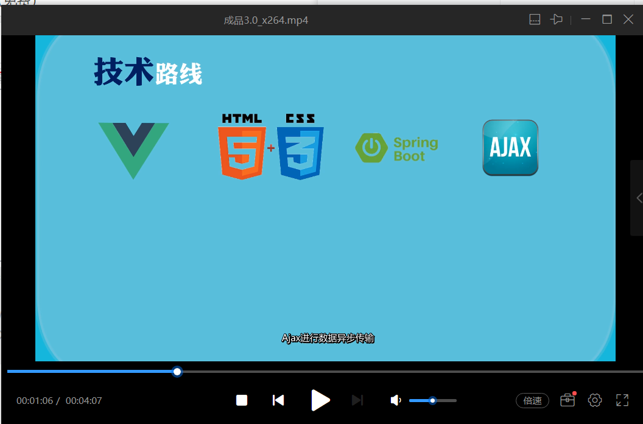The width and height of the screenshot is (643, 424).
Task: Click the file title 成品3.0_x264.mp4
Action: pos(265,20)
